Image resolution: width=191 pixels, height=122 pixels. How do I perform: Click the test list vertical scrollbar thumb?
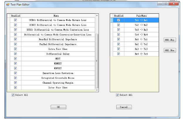[x=97, y=61]
